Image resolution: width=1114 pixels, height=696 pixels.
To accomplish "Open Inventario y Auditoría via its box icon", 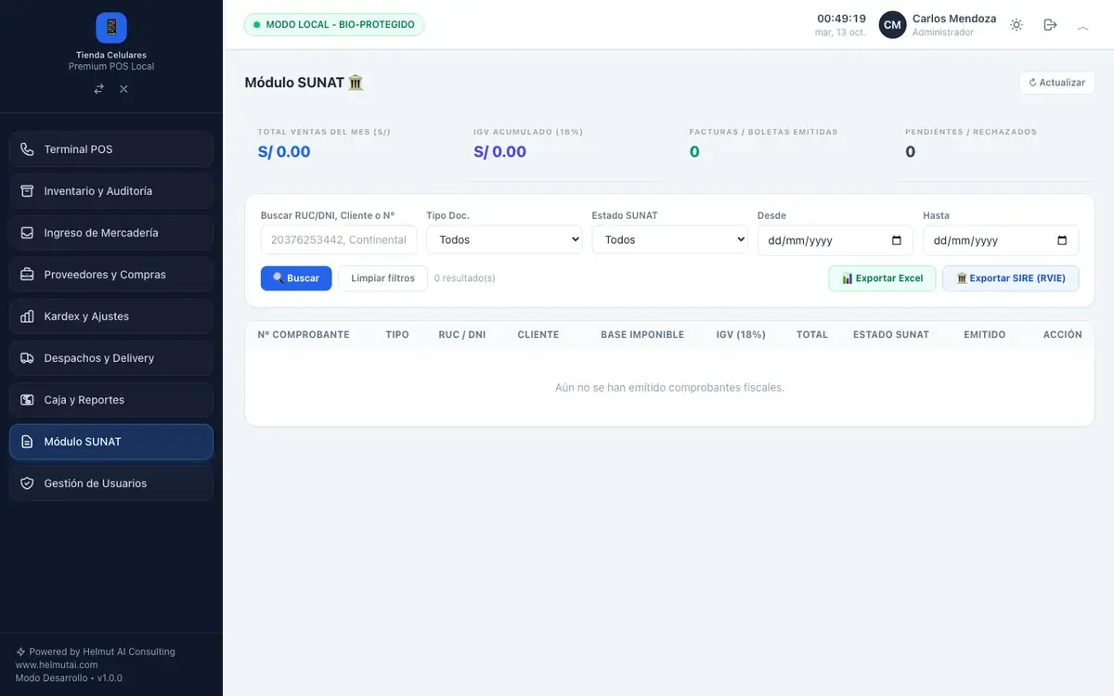I will pos(27,191).
